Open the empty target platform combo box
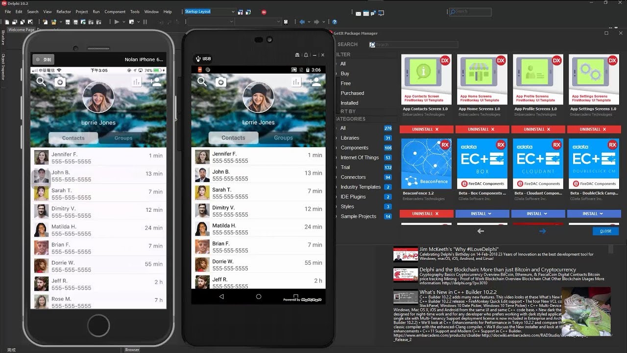The height and width of the screenshot is (353, 627). tap(211, 22)
